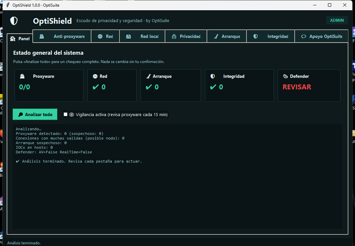Click the Defender card title
This screenshot has height=246, width=355.
(x=299, y=76)
